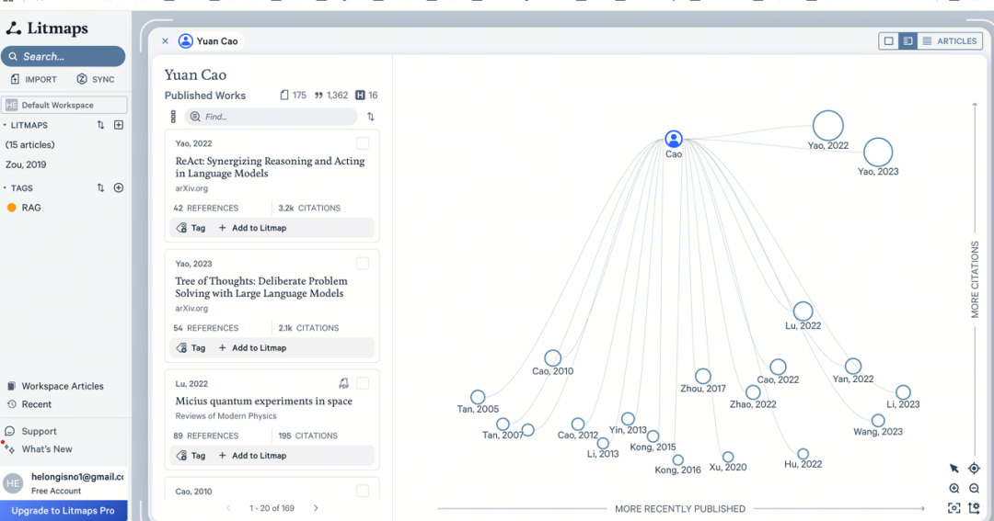Viewport: 994px width, 521px height.
Task: Add a new Litmap with the plus icon
Action: pos(118,125)
